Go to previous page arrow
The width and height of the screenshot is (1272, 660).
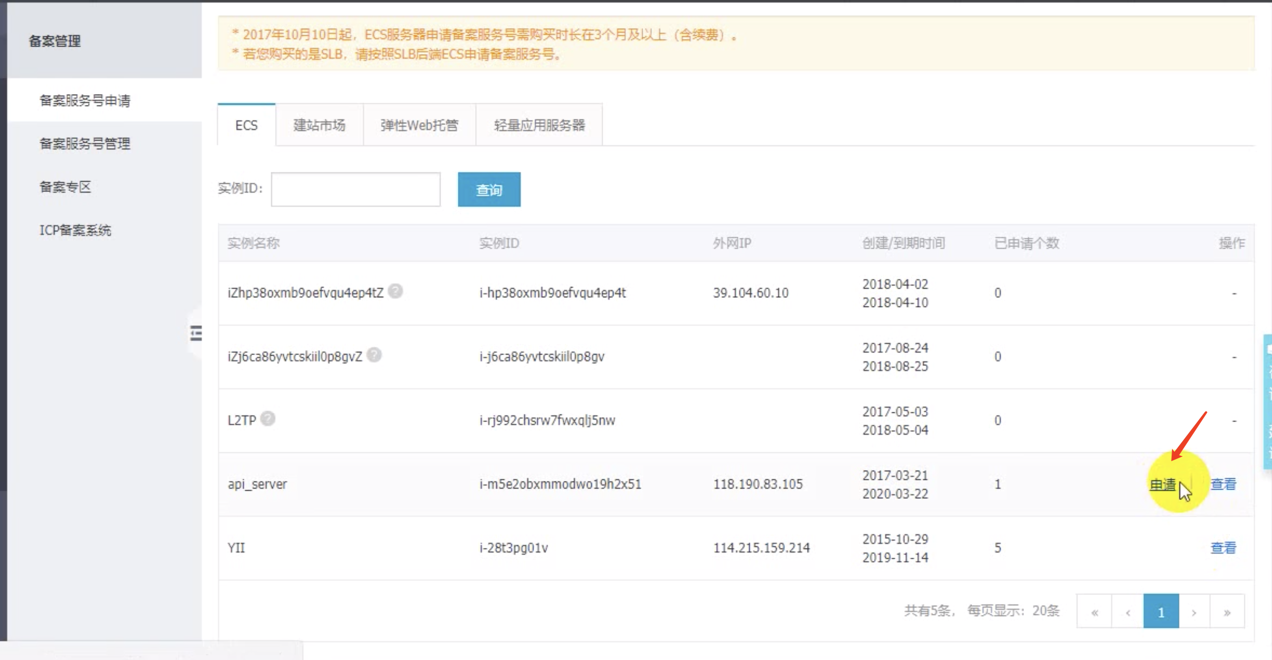coord(1128,612)
